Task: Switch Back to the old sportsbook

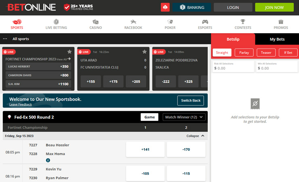Action: click(190, 100)
